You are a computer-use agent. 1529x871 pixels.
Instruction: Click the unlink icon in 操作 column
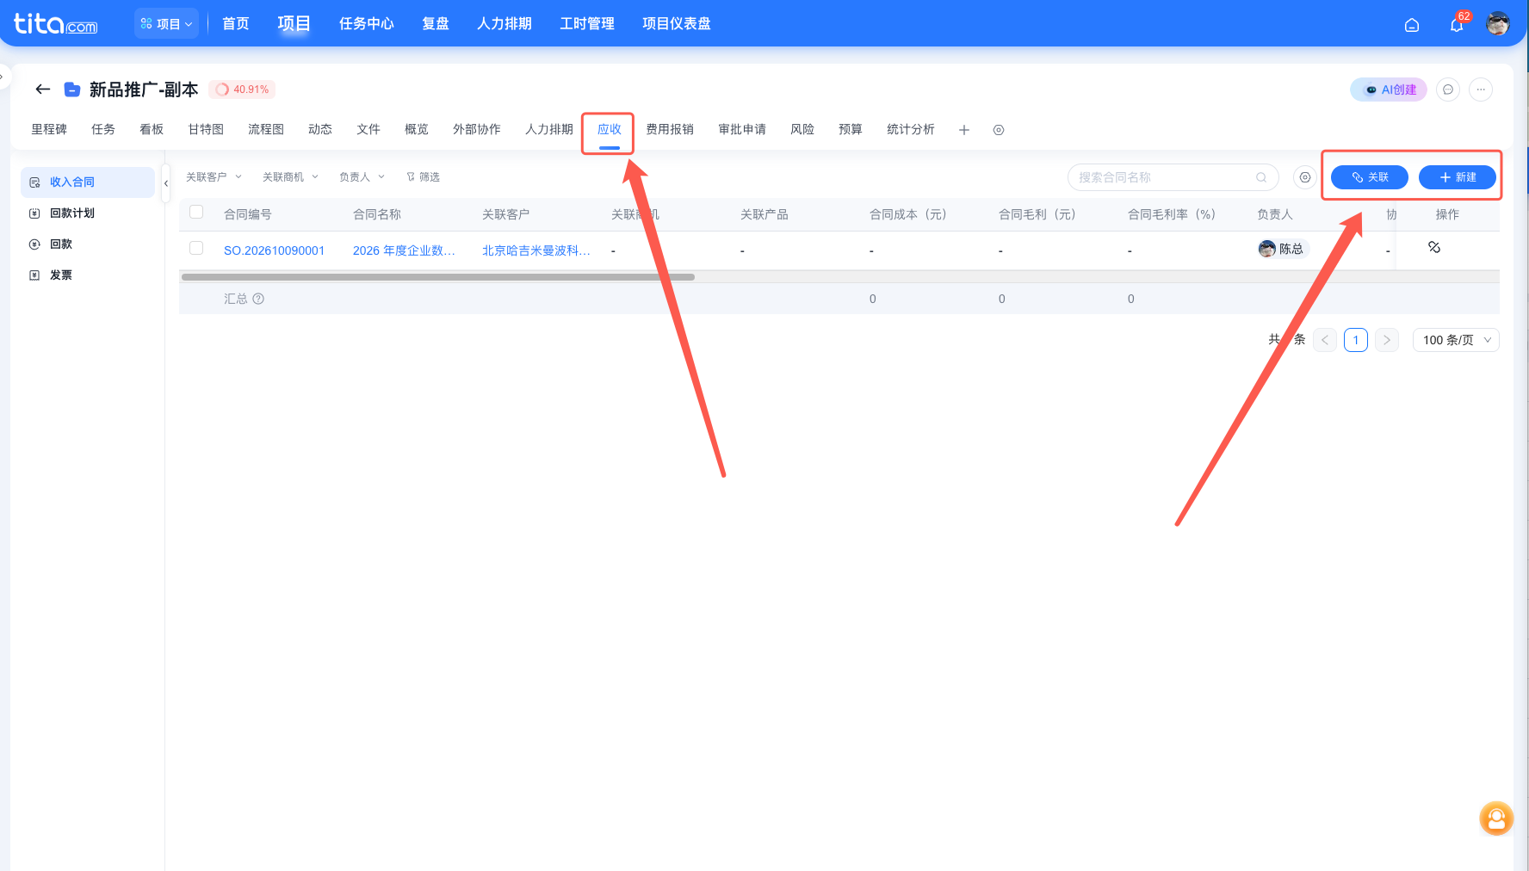click(1434, 247)
